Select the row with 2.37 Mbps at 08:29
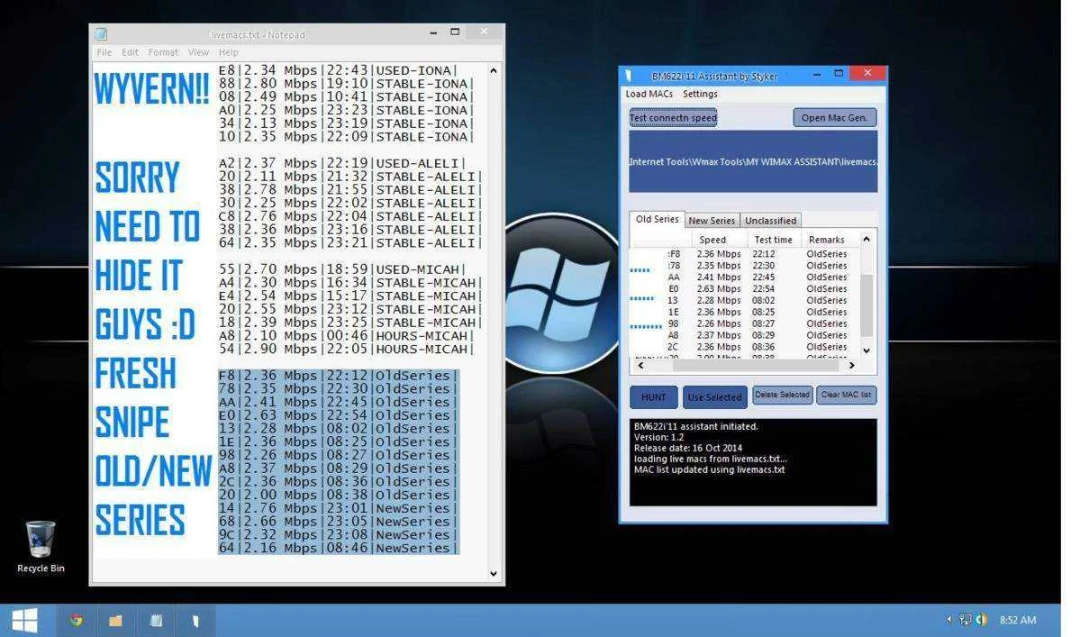1080x637 pixels. coord(744,335)
